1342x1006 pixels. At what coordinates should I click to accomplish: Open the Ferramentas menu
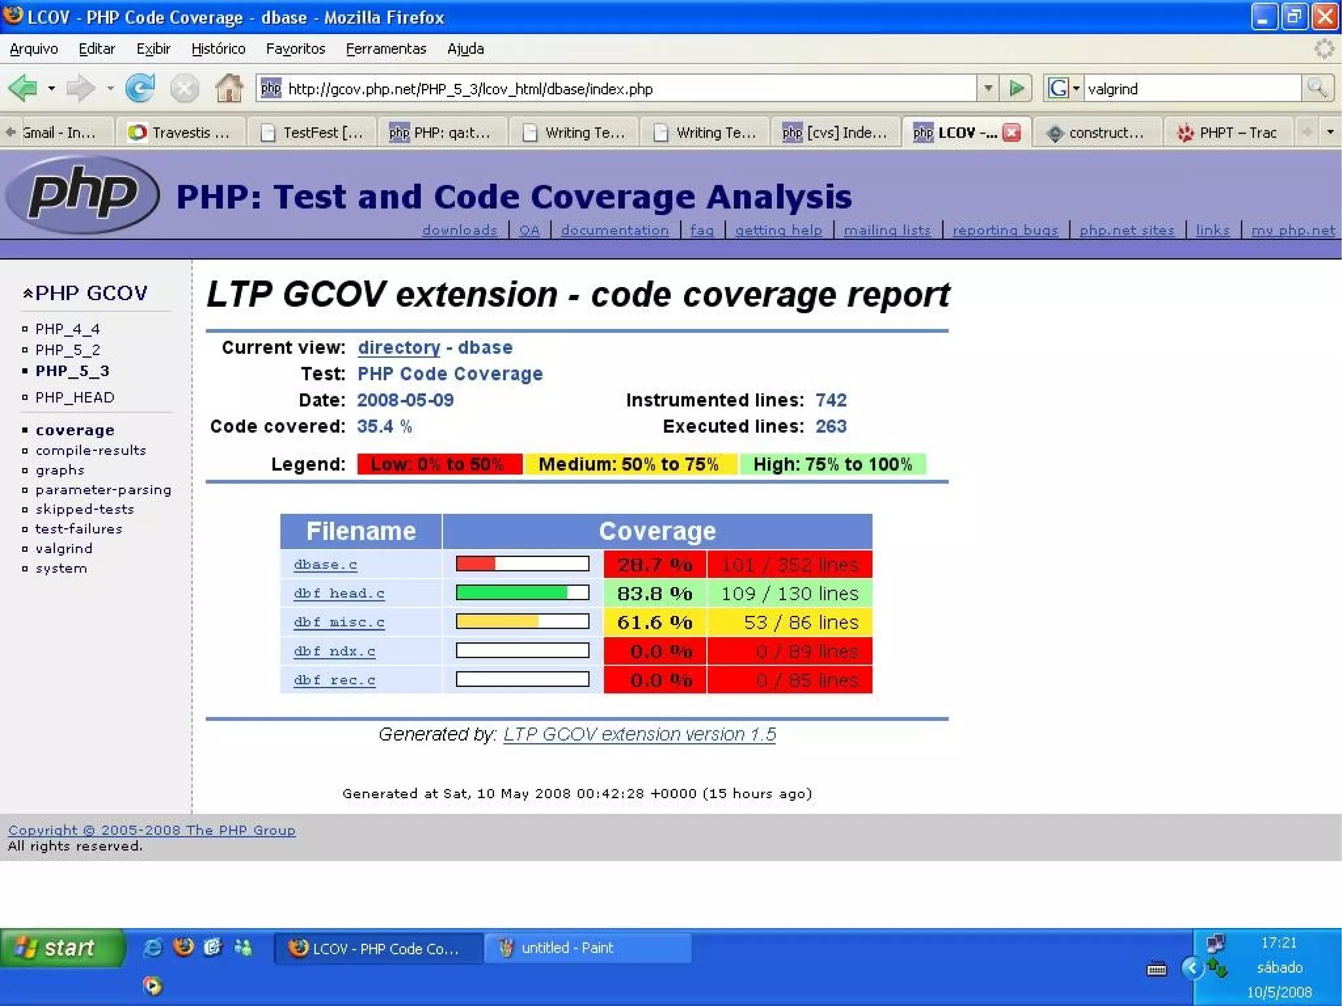tap(386, 49)
